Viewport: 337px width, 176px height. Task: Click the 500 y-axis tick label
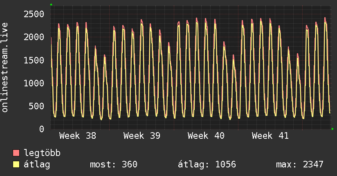pos(36,106)
